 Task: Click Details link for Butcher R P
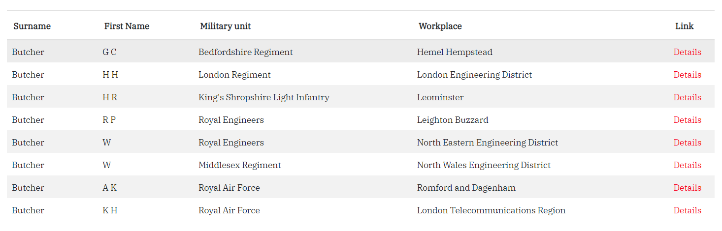pos(687,120)
